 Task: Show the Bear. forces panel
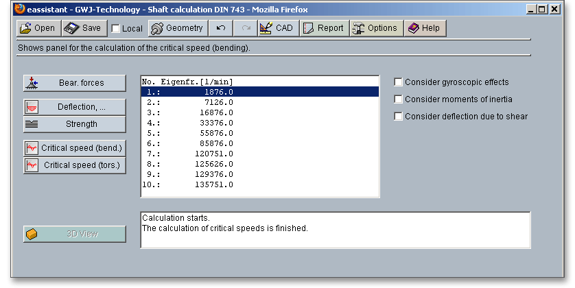[x=75, y=83]
